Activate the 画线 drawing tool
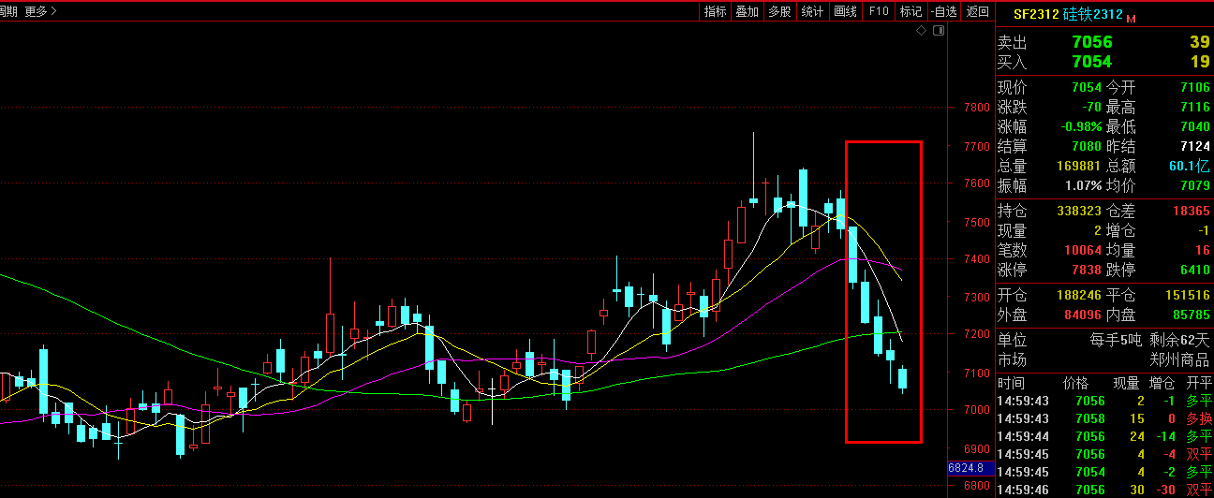Viewport: 1214px width, 498px height. pyautogui.click(x=845, y=11)
